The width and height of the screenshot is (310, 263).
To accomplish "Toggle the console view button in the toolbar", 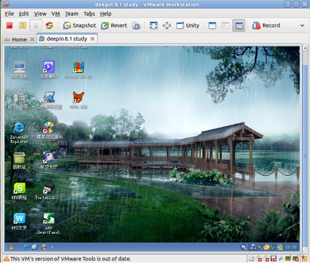I will [239, 25].
